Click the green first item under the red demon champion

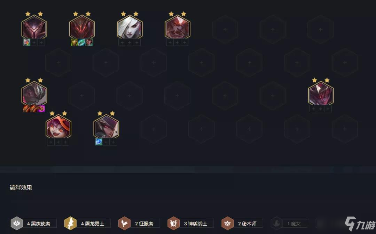(x=75, y=42)
